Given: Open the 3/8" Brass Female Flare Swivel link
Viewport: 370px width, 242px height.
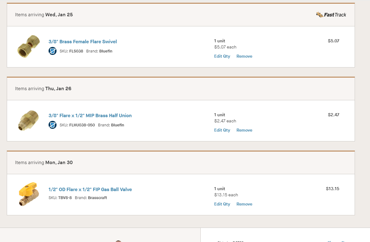Looking at the screenshot, I should point(83,42).
